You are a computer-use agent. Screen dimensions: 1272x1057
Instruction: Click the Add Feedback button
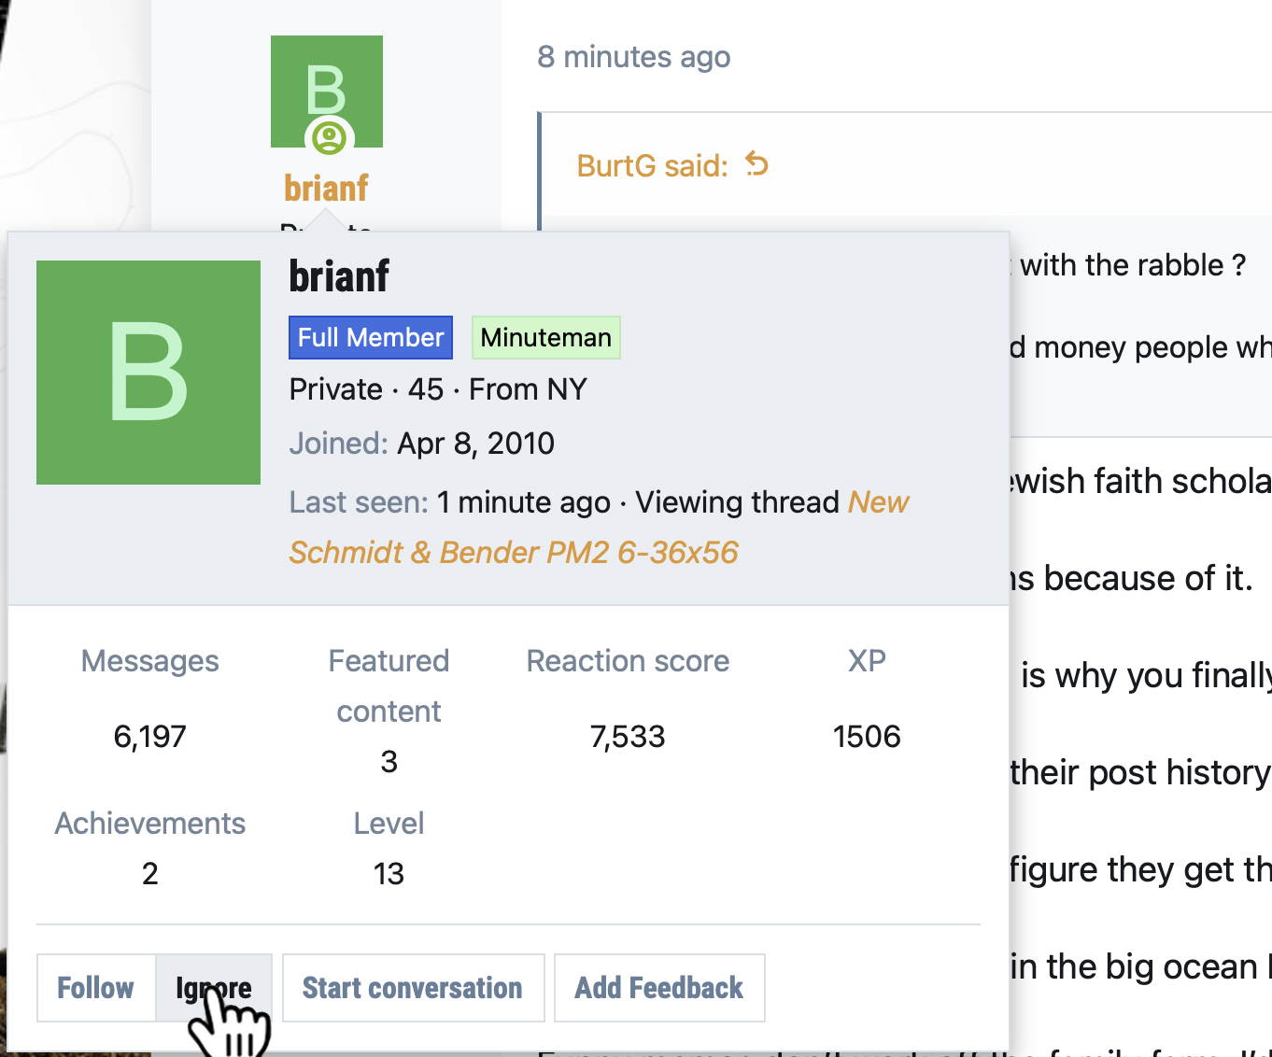point(659,988)
